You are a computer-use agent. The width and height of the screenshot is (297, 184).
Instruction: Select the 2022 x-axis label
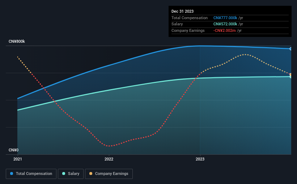(109, 159)
